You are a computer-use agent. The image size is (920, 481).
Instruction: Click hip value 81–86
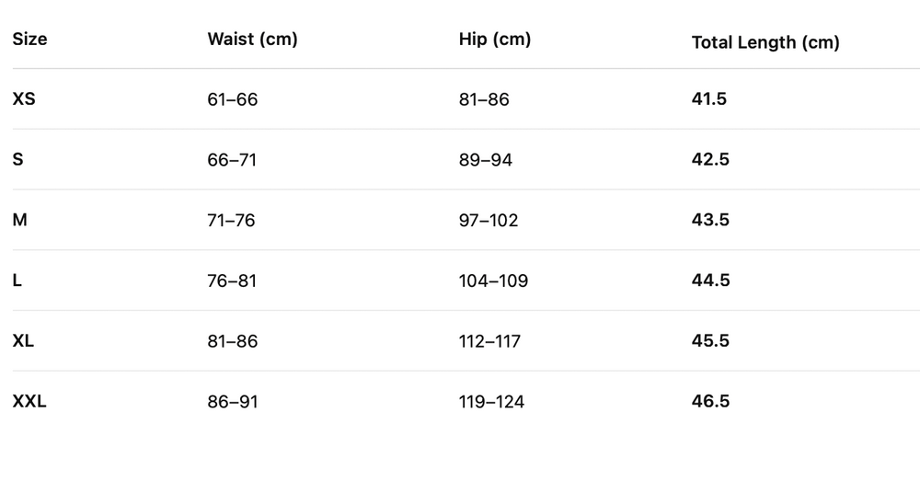(x=483, y=99)
